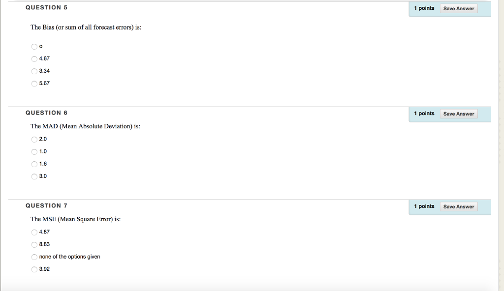The height and width of the screenshot is (291, 504).
Task: Mark 1.6 as the MAD answer
Action: [x=34, y=164]
